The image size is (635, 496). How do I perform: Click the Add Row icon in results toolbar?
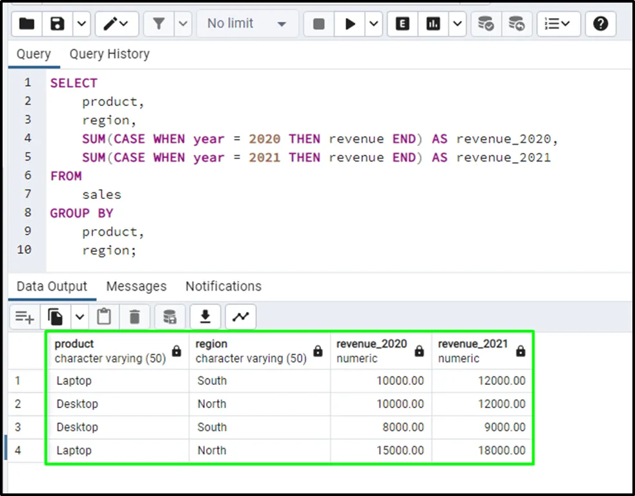25,316
